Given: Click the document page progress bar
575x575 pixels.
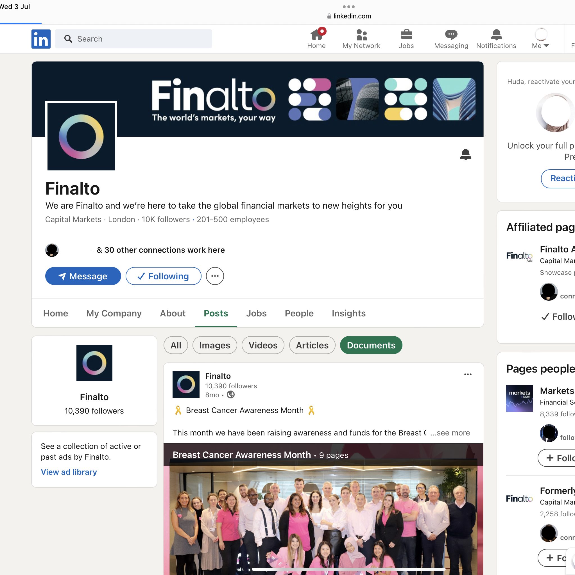Looking at the screenshot, I should coord(348,569).
